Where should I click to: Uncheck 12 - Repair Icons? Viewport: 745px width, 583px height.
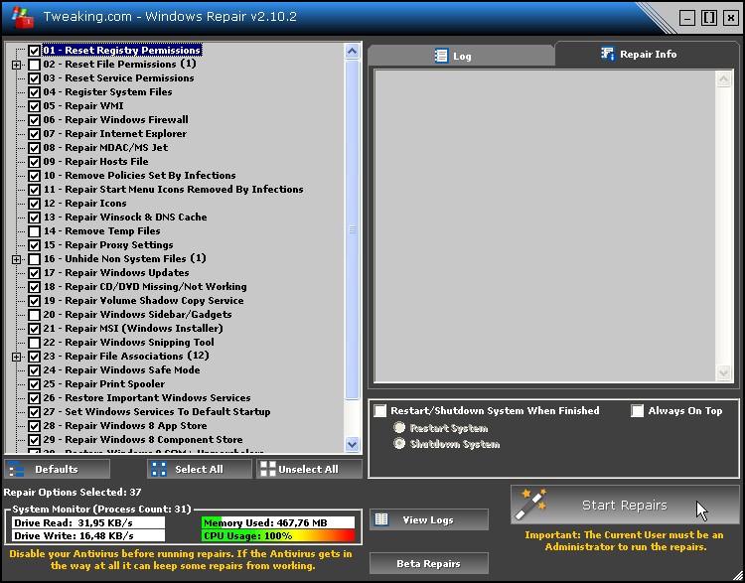[x=34, y=204]
